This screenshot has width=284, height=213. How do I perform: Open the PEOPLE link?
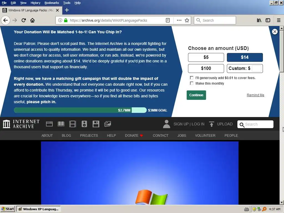231,135
